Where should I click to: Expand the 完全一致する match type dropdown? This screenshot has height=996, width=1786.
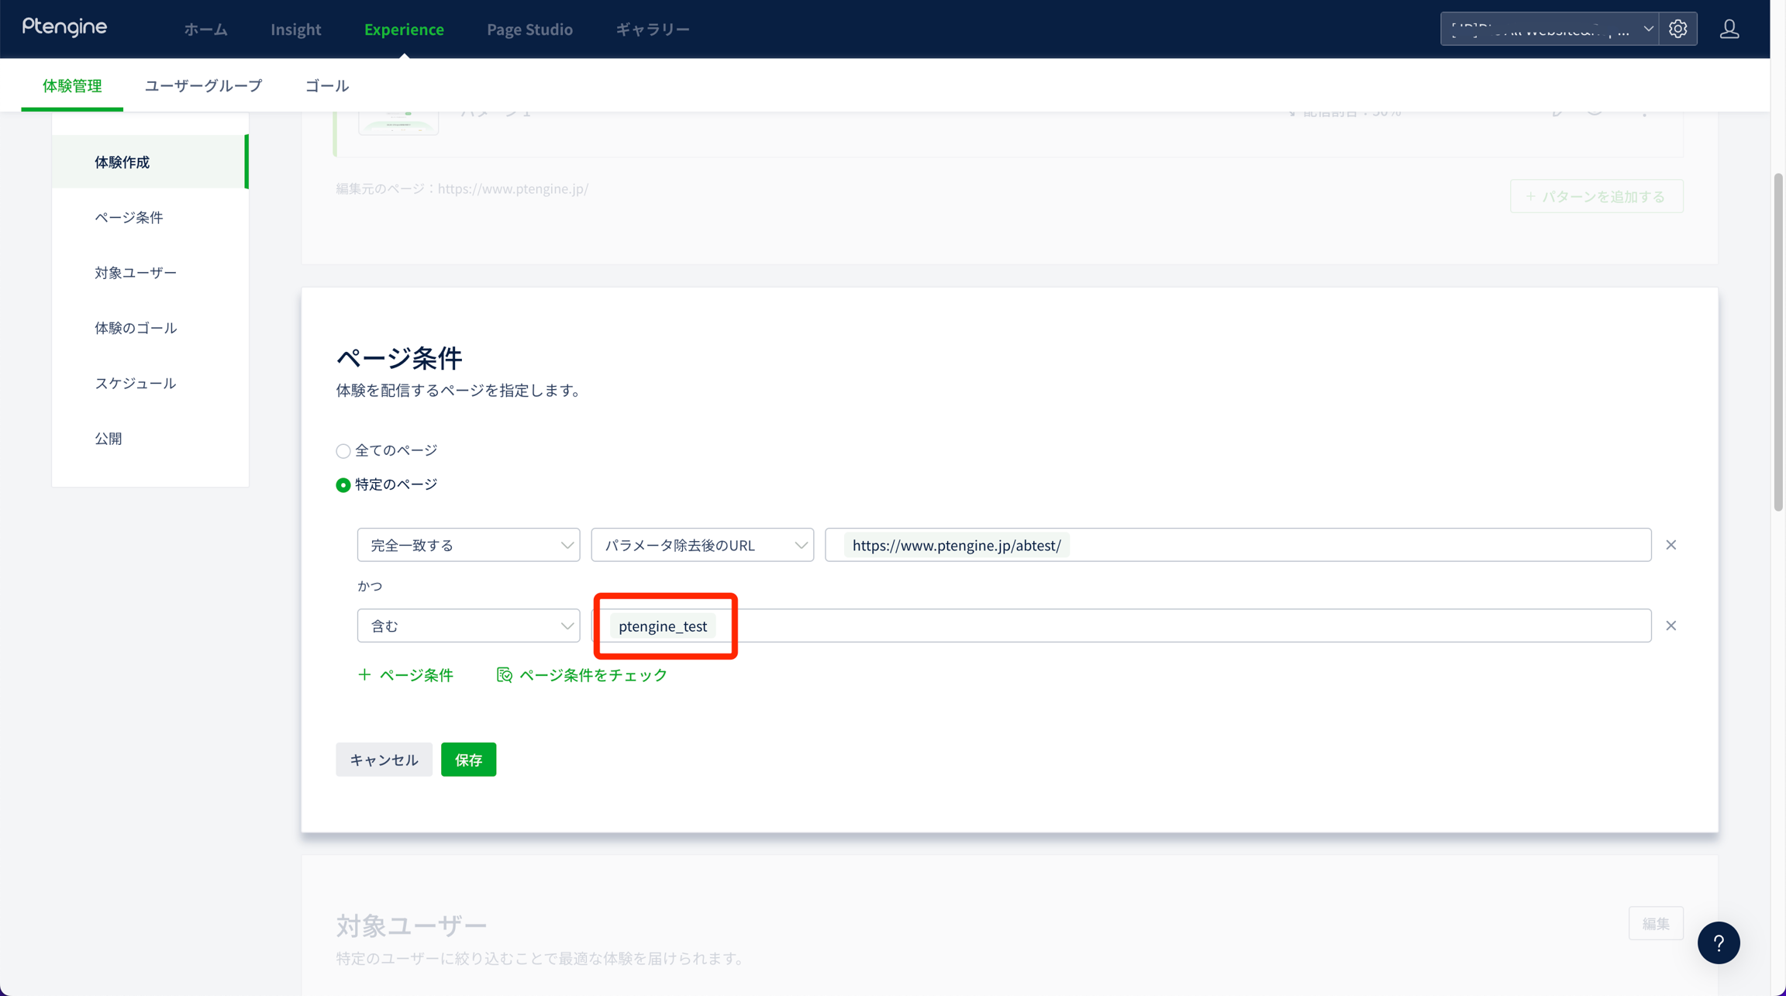(x=468, y=545)
